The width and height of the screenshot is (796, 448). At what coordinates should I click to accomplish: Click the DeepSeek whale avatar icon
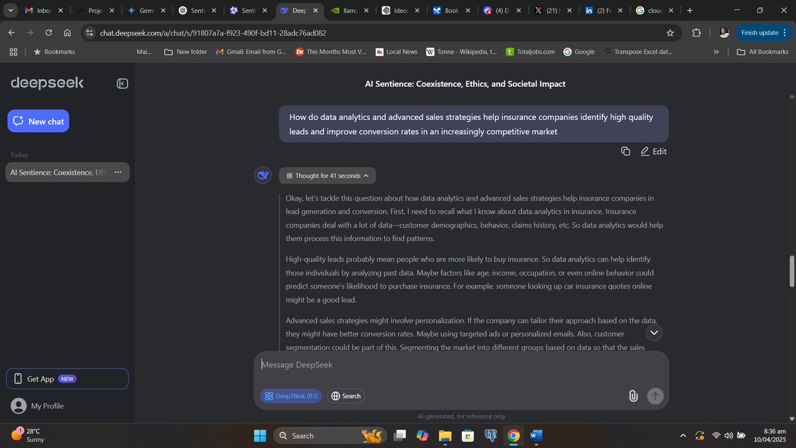(x=263, y=175)
